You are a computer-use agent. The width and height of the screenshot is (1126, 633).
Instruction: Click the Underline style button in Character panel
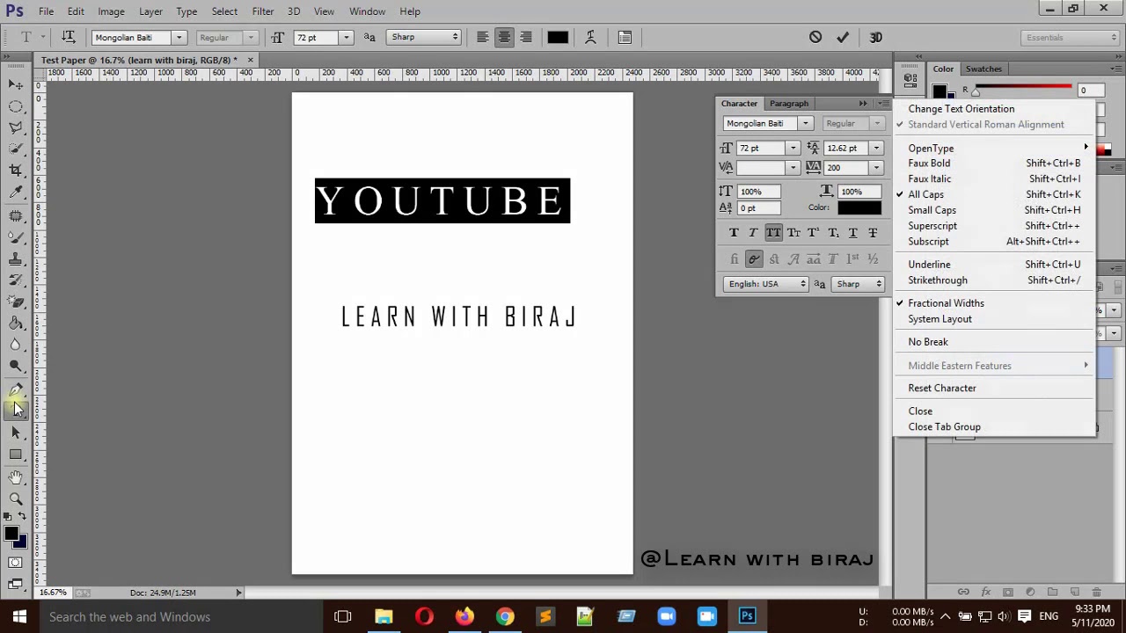click(x=852, y=233)
